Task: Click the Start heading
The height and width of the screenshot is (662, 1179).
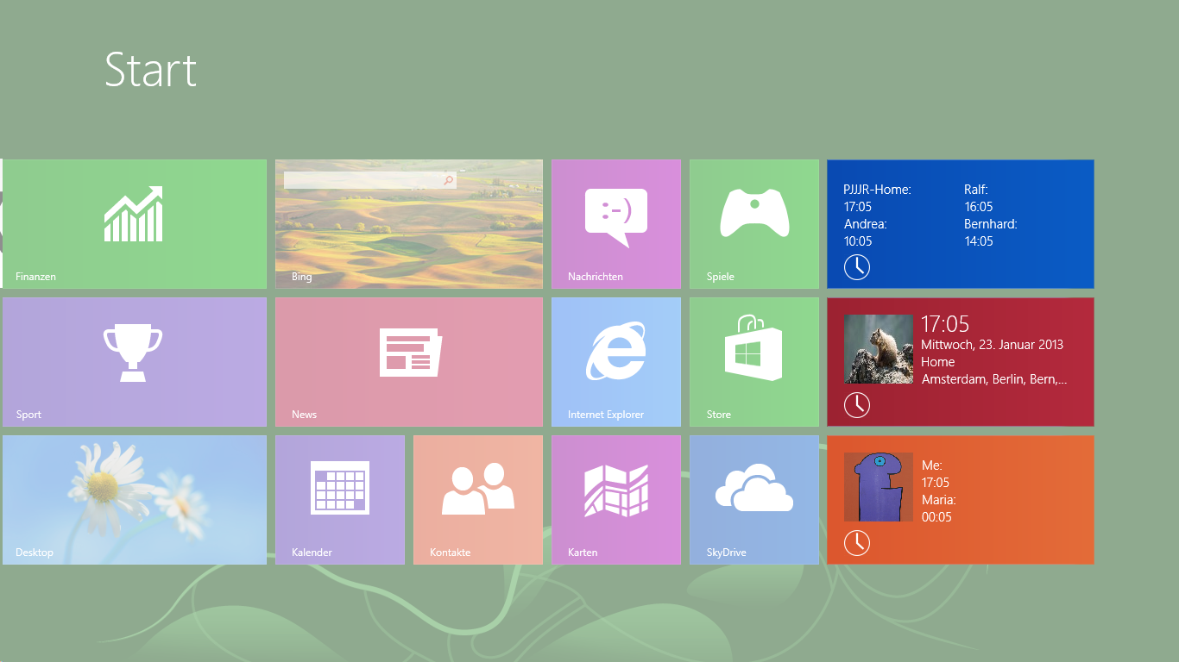Action: (x=150, y=69)
